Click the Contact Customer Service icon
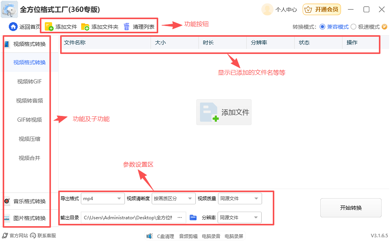 click(33, 236)
